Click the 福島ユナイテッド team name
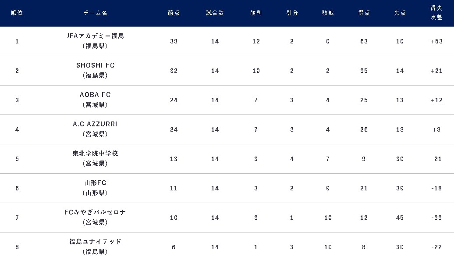Image resolution: width=454 pixels, height=261 pixels. point(95,242)
